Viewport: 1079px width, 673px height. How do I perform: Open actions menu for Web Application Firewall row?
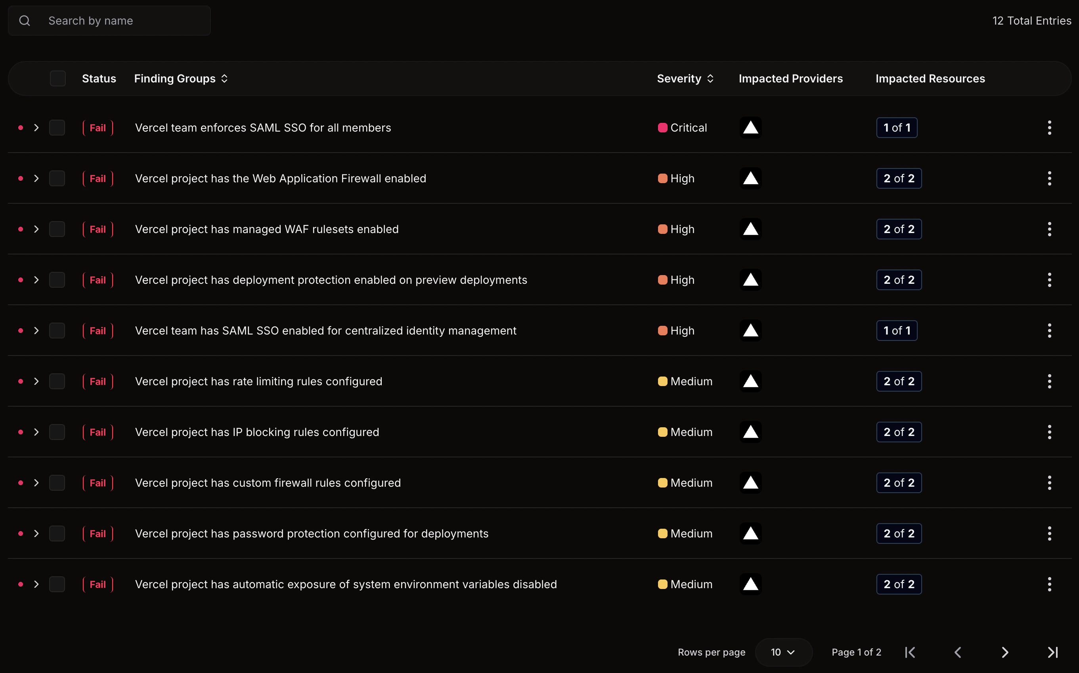1049,178
